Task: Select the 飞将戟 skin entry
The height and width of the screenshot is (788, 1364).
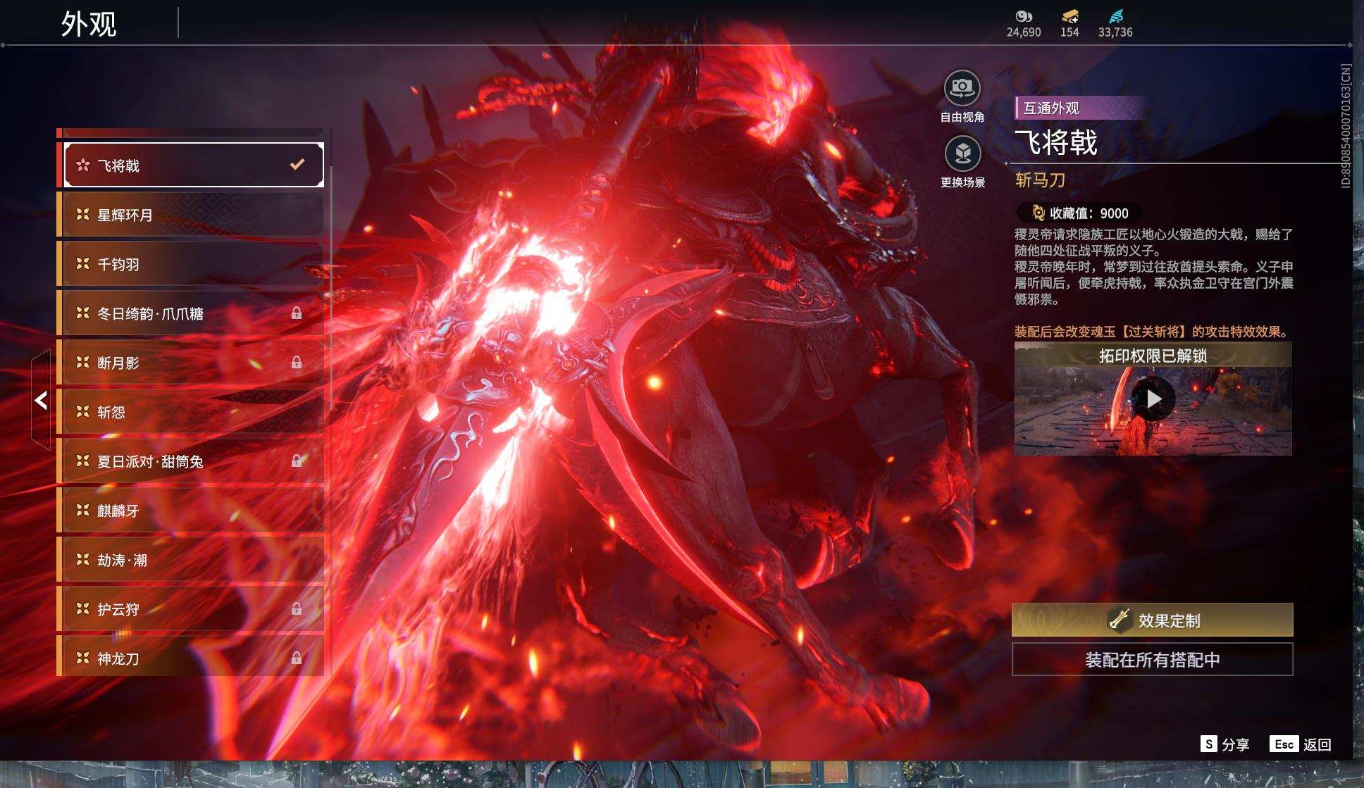Action: click(x=194, y=165)
